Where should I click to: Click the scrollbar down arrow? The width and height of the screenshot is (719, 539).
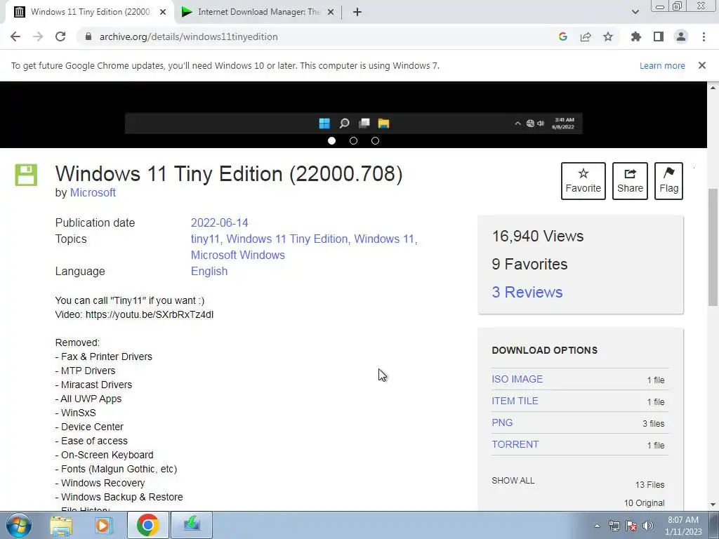pos(713,505)
